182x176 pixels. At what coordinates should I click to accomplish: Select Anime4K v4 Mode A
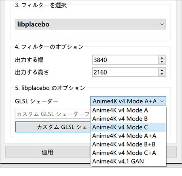click(x=128, y=110)
